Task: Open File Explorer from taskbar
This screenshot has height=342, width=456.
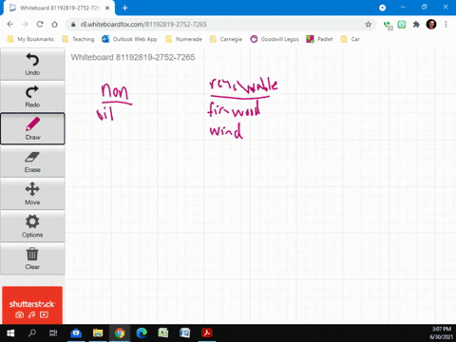Action: click(x=98, y=333)
